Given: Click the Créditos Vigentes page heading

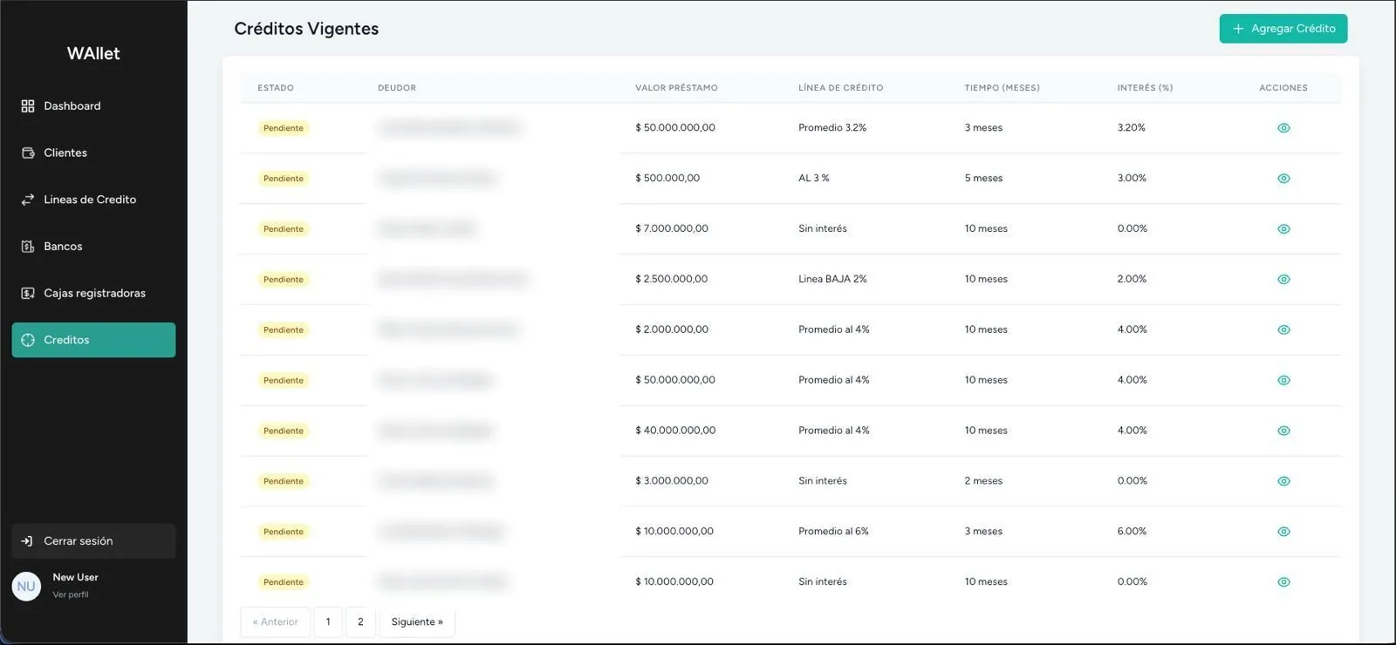Looking at the screenshot, I should coord(306,29).
